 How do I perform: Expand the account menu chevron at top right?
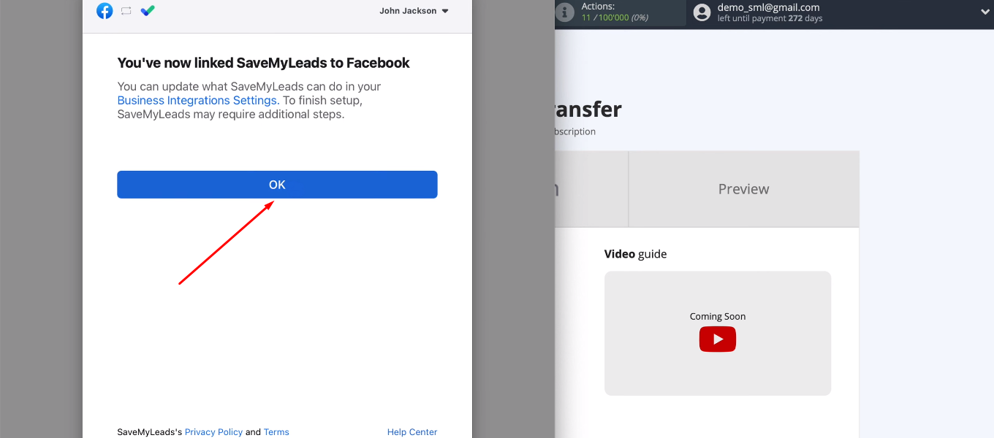[x=984, y=12]
